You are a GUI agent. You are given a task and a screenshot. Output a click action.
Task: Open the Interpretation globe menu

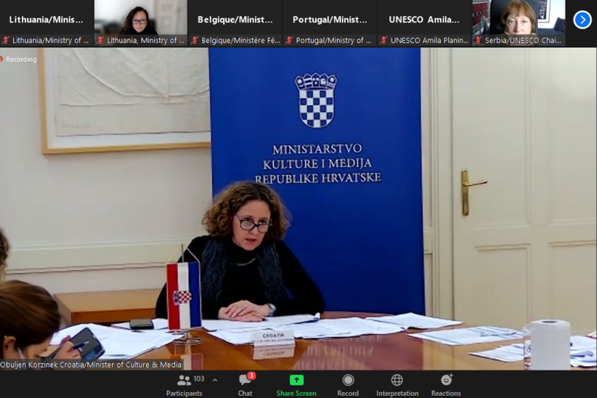[x=397, y=385]
